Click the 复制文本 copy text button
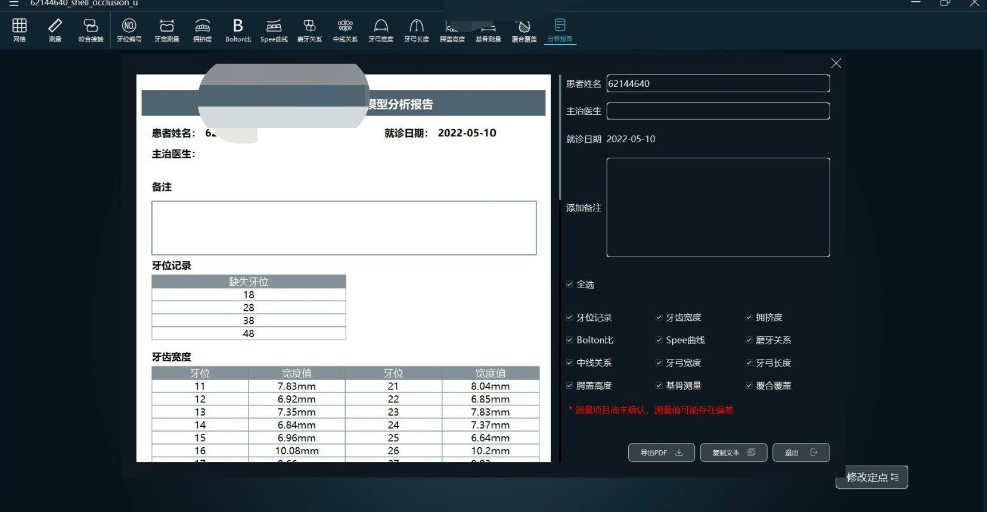 [x=733, y=452]
